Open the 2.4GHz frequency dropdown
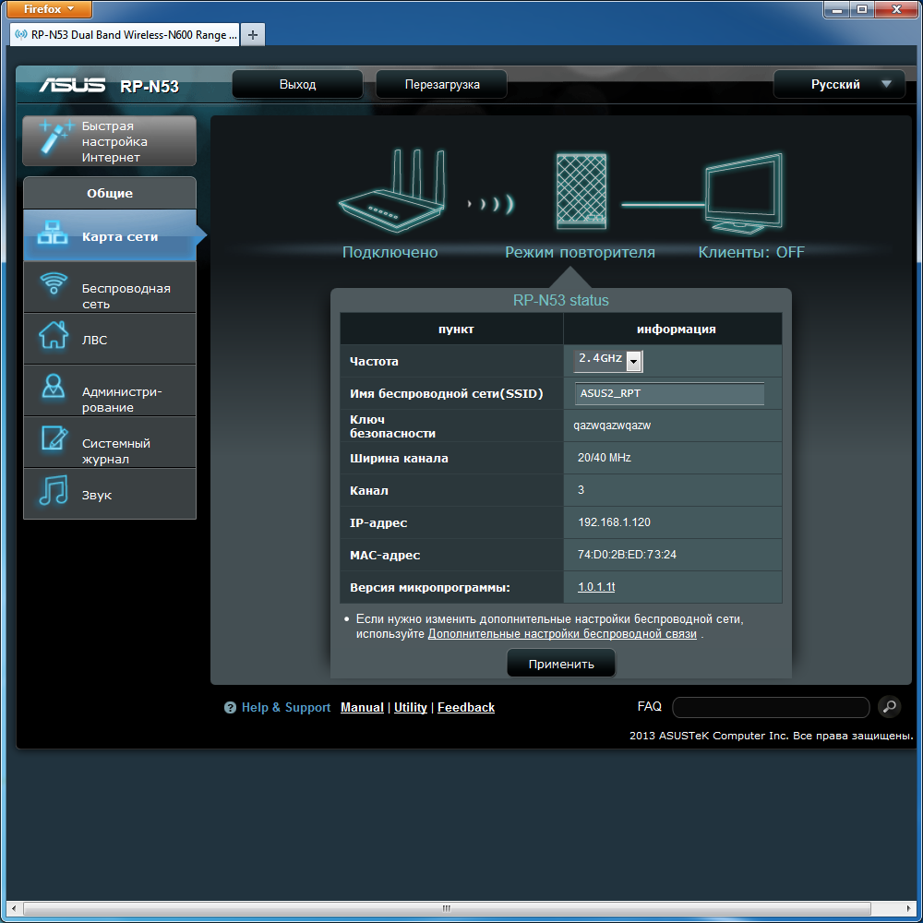The height and width of the screenshot is (923, 923). click(608, 360)
